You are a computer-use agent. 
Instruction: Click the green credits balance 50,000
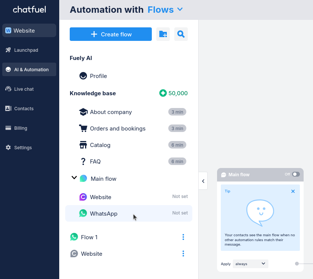click(174, 93)
